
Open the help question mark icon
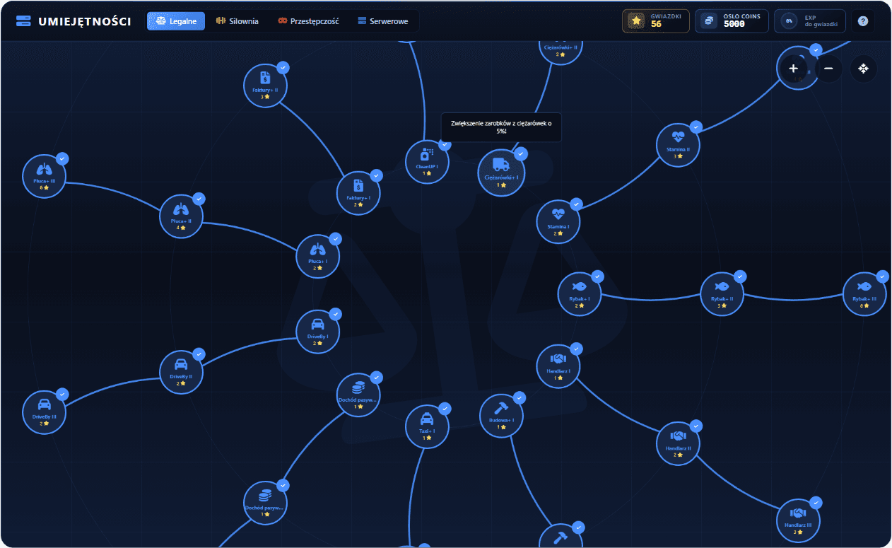[862, 21]
